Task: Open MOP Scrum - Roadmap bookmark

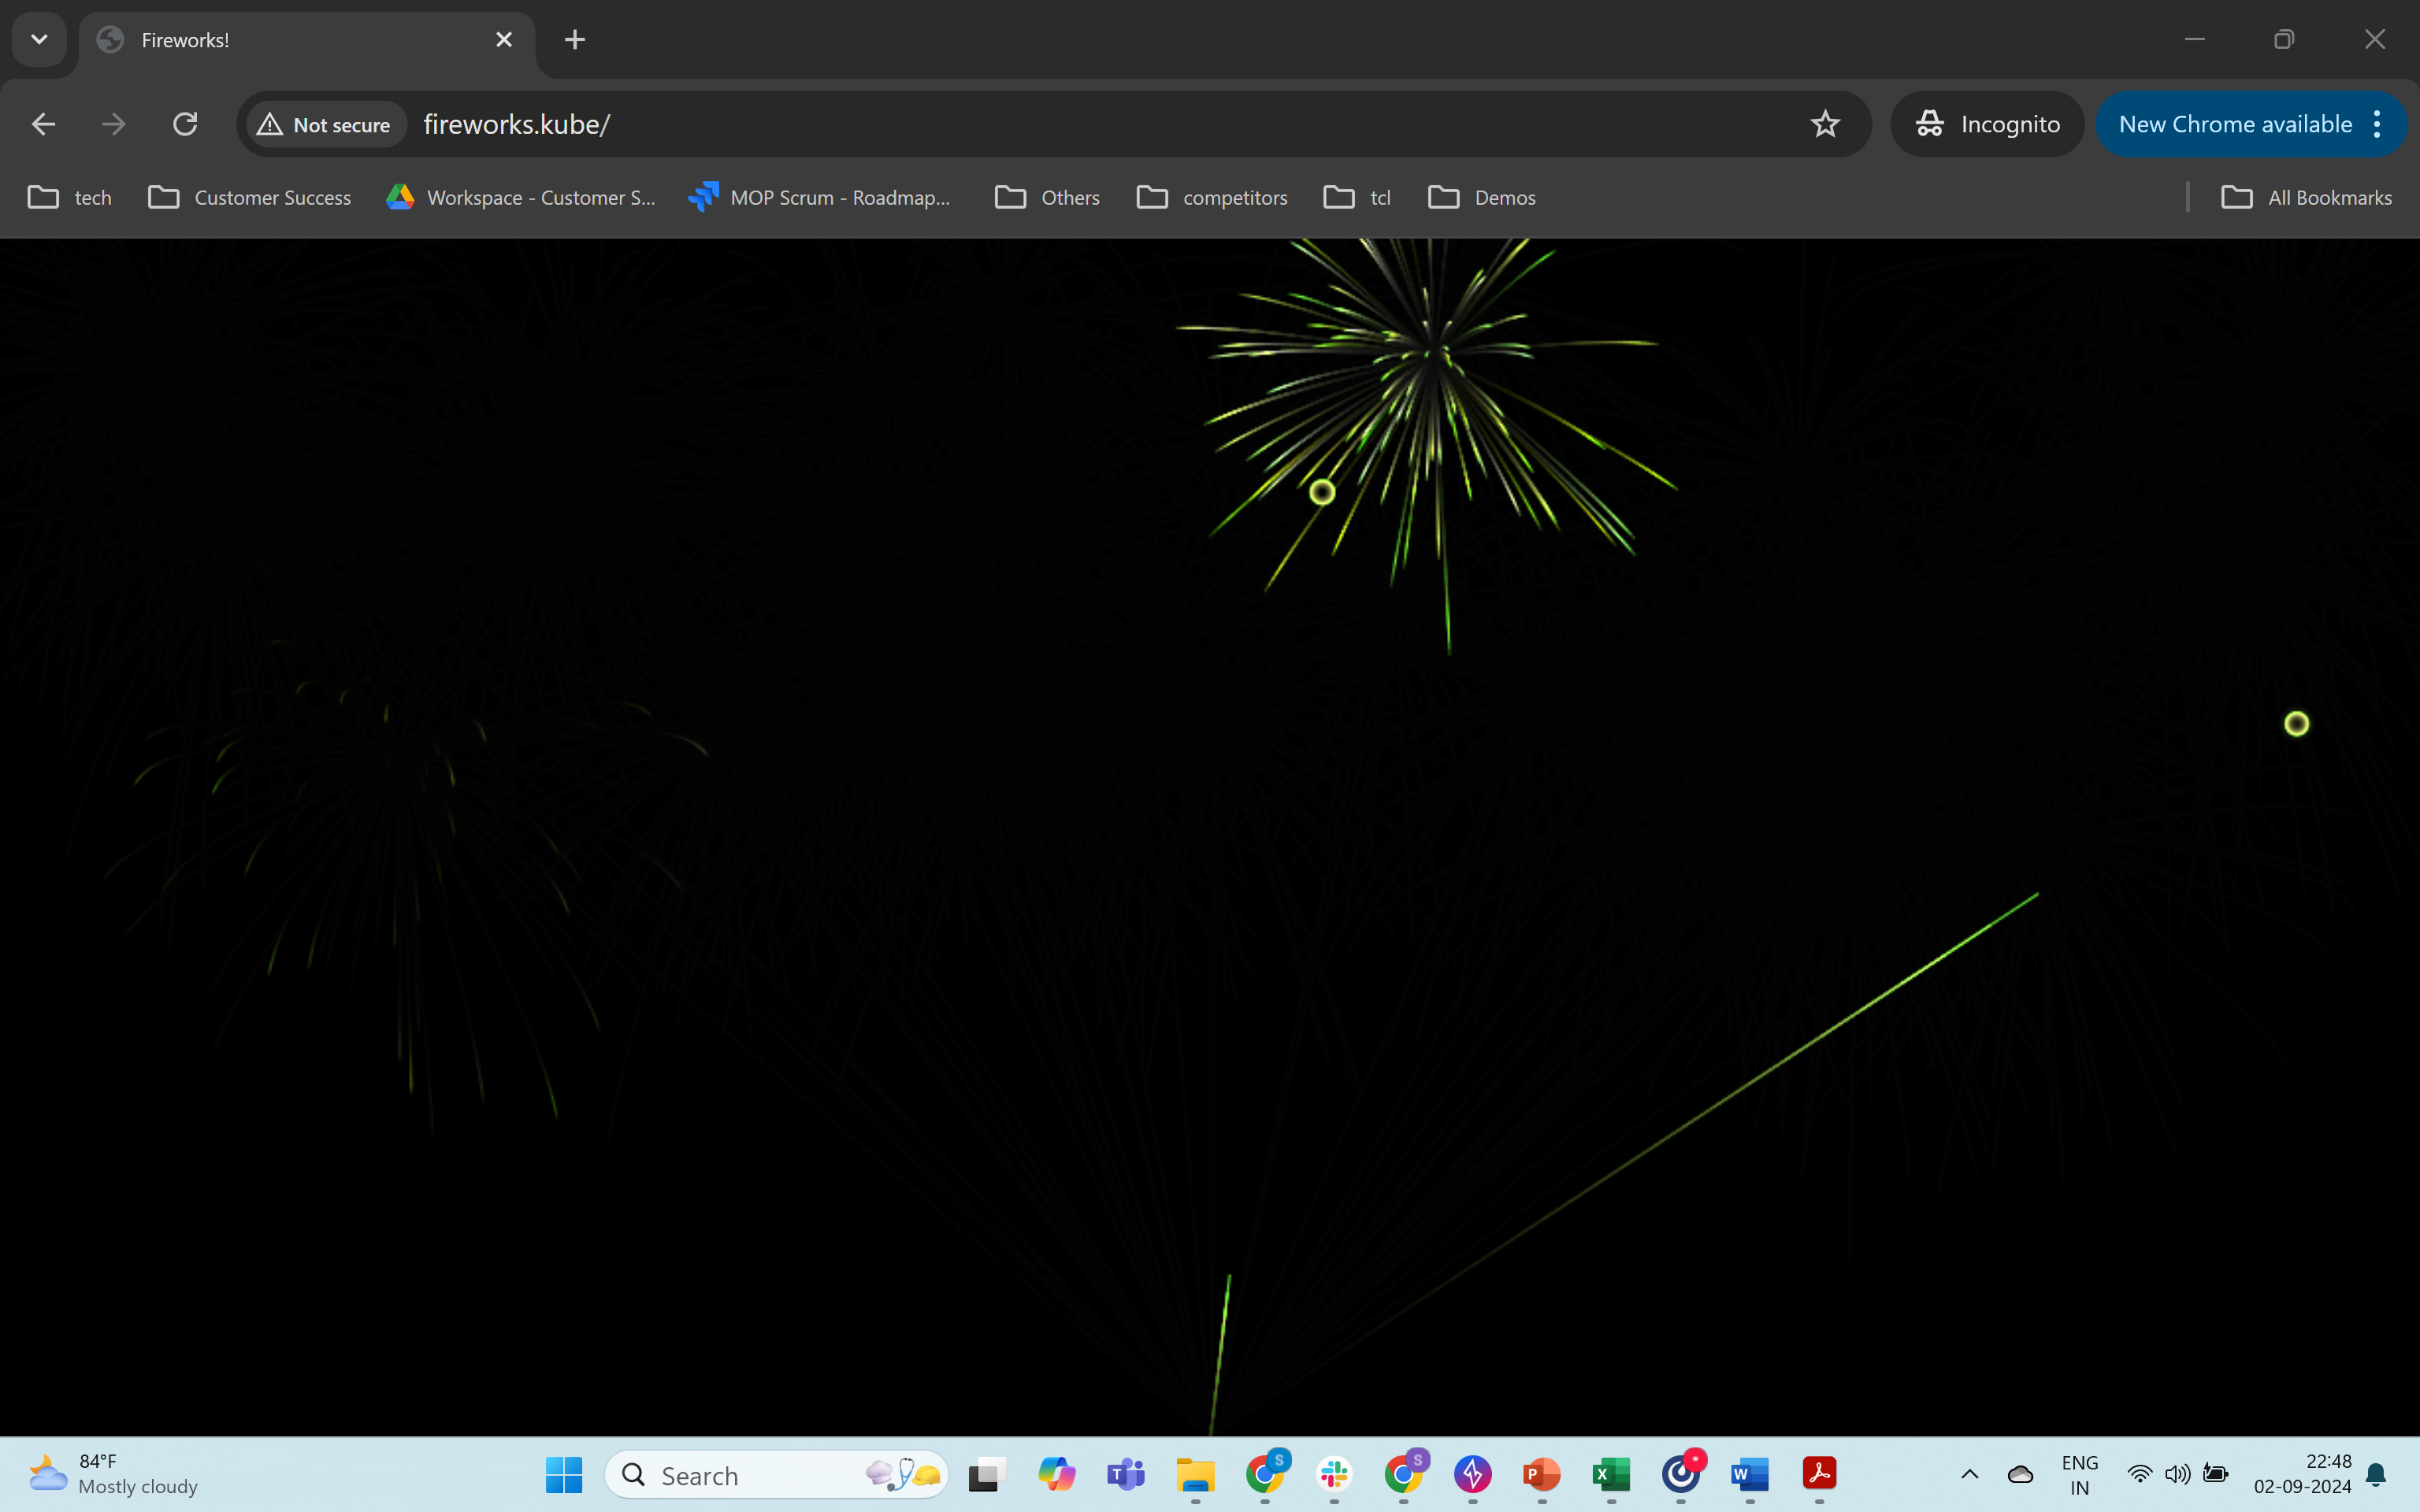Action: click(x=820, y=197)
